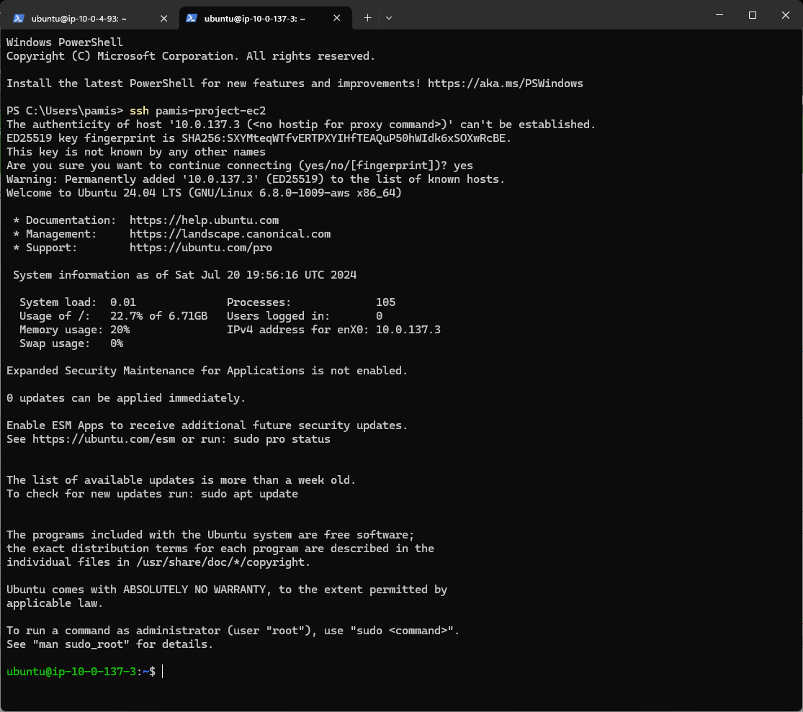Minimize the terminal window

(x=719, y=15)
